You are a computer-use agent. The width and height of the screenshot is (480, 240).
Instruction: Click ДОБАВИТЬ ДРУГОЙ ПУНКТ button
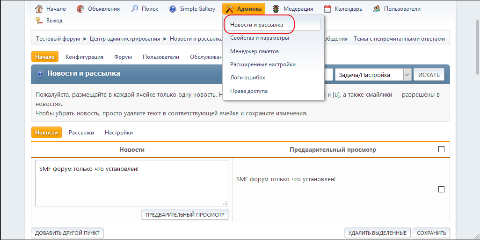click(x=67, y=233)
